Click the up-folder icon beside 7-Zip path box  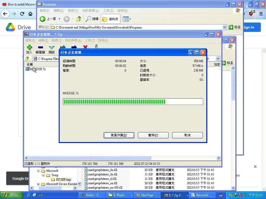(27, 59)
